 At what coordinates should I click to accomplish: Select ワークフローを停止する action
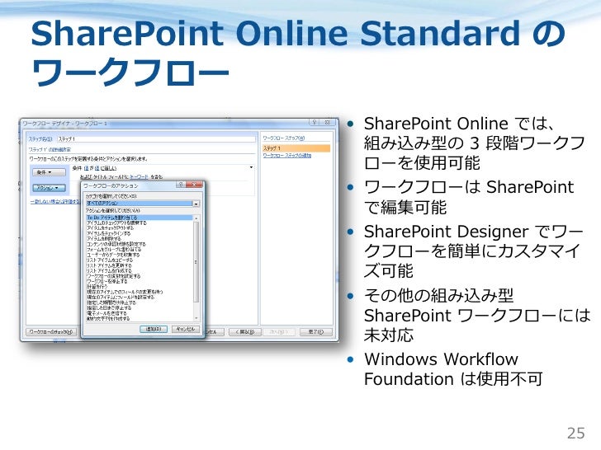coord(107,281)
